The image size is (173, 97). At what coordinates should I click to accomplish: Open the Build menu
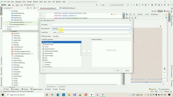click(x=41, y=2)
